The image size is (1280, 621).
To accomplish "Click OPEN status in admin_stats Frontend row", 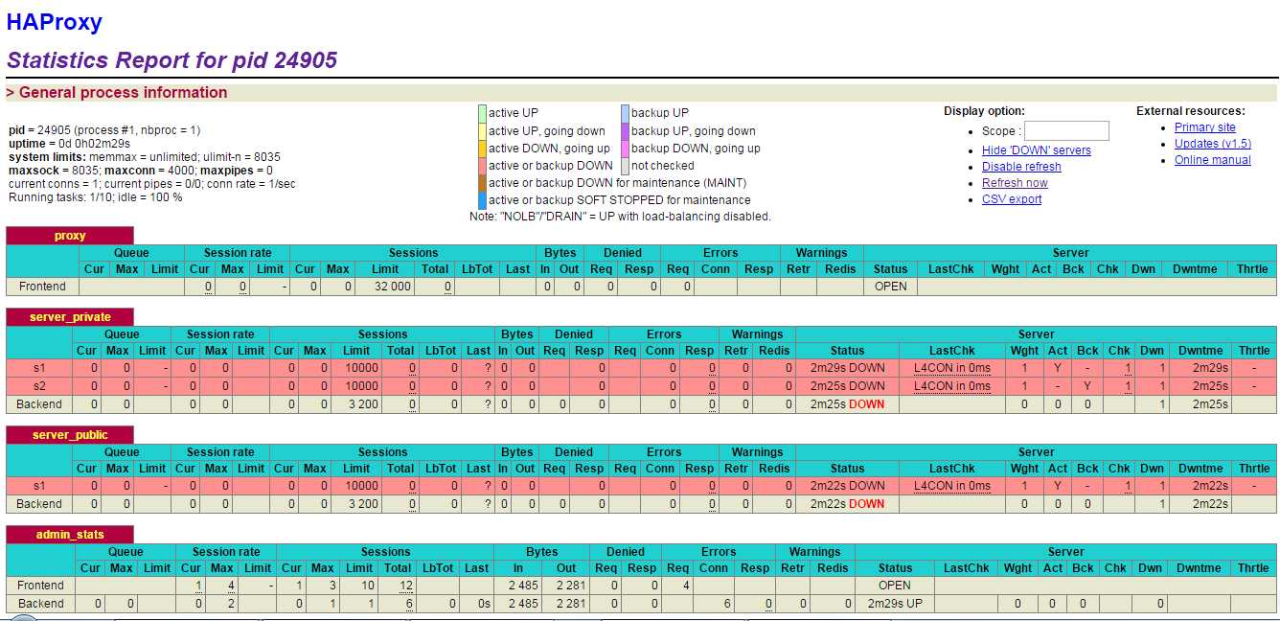I will (x=895, y=586).
